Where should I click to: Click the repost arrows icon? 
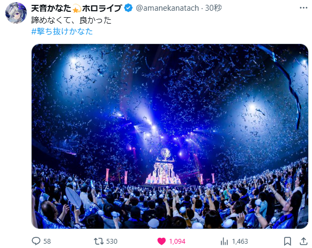point(99,241)
